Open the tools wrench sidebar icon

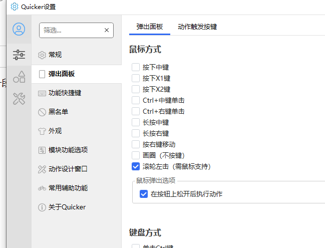point(19,99)
